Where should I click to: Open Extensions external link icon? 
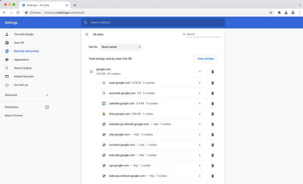[x=47, y=107]
